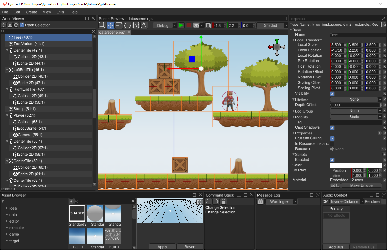
Task: Click the scene orientation gizmo in the preview
Action: pos(277,47)
